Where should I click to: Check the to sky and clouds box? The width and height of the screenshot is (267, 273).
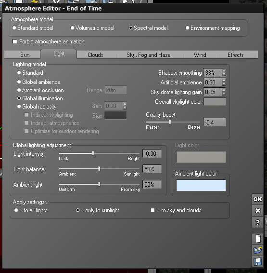click(x=152, y=210)
